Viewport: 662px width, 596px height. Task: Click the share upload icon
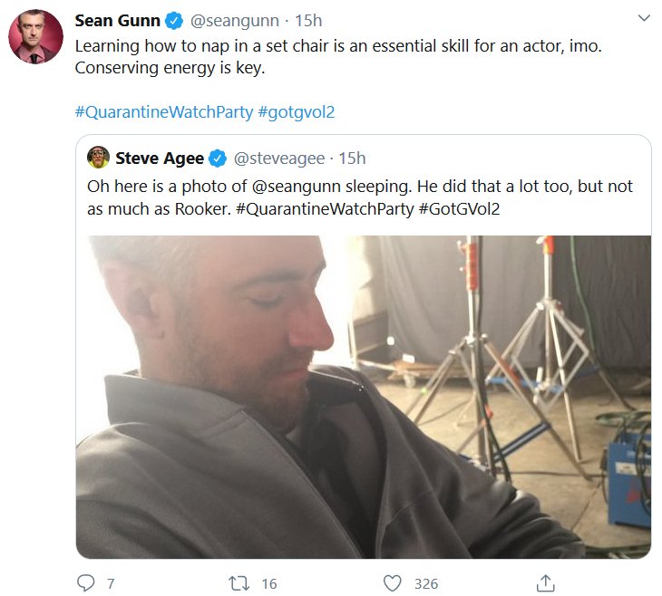click(545, 583)
